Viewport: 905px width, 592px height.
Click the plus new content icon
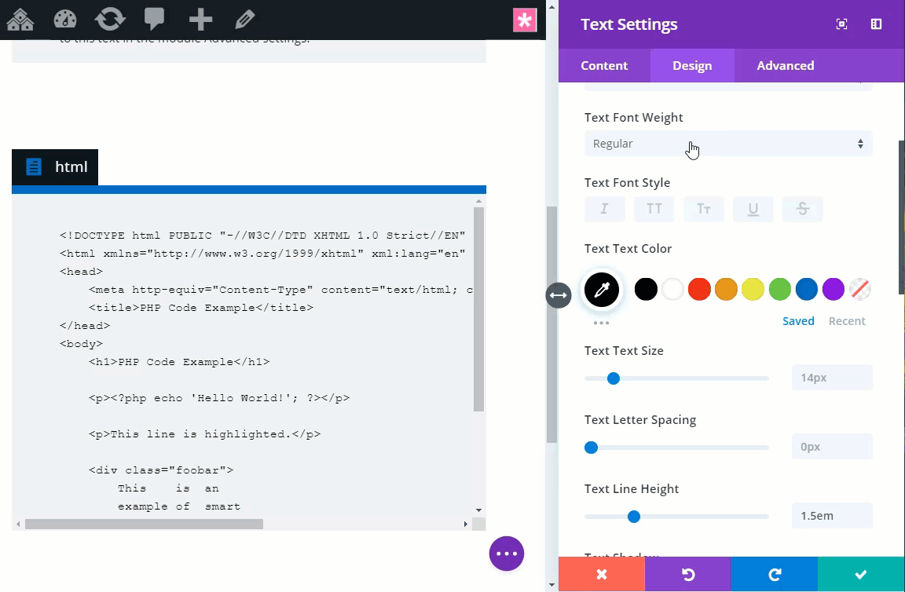click(x=200, y=20)
